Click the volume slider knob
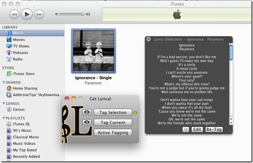 pos(83,14)
